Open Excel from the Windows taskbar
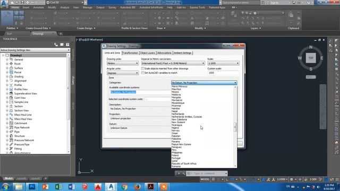 (58, 187)
